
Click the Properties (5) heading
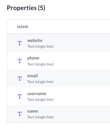[x=26, y=8]
